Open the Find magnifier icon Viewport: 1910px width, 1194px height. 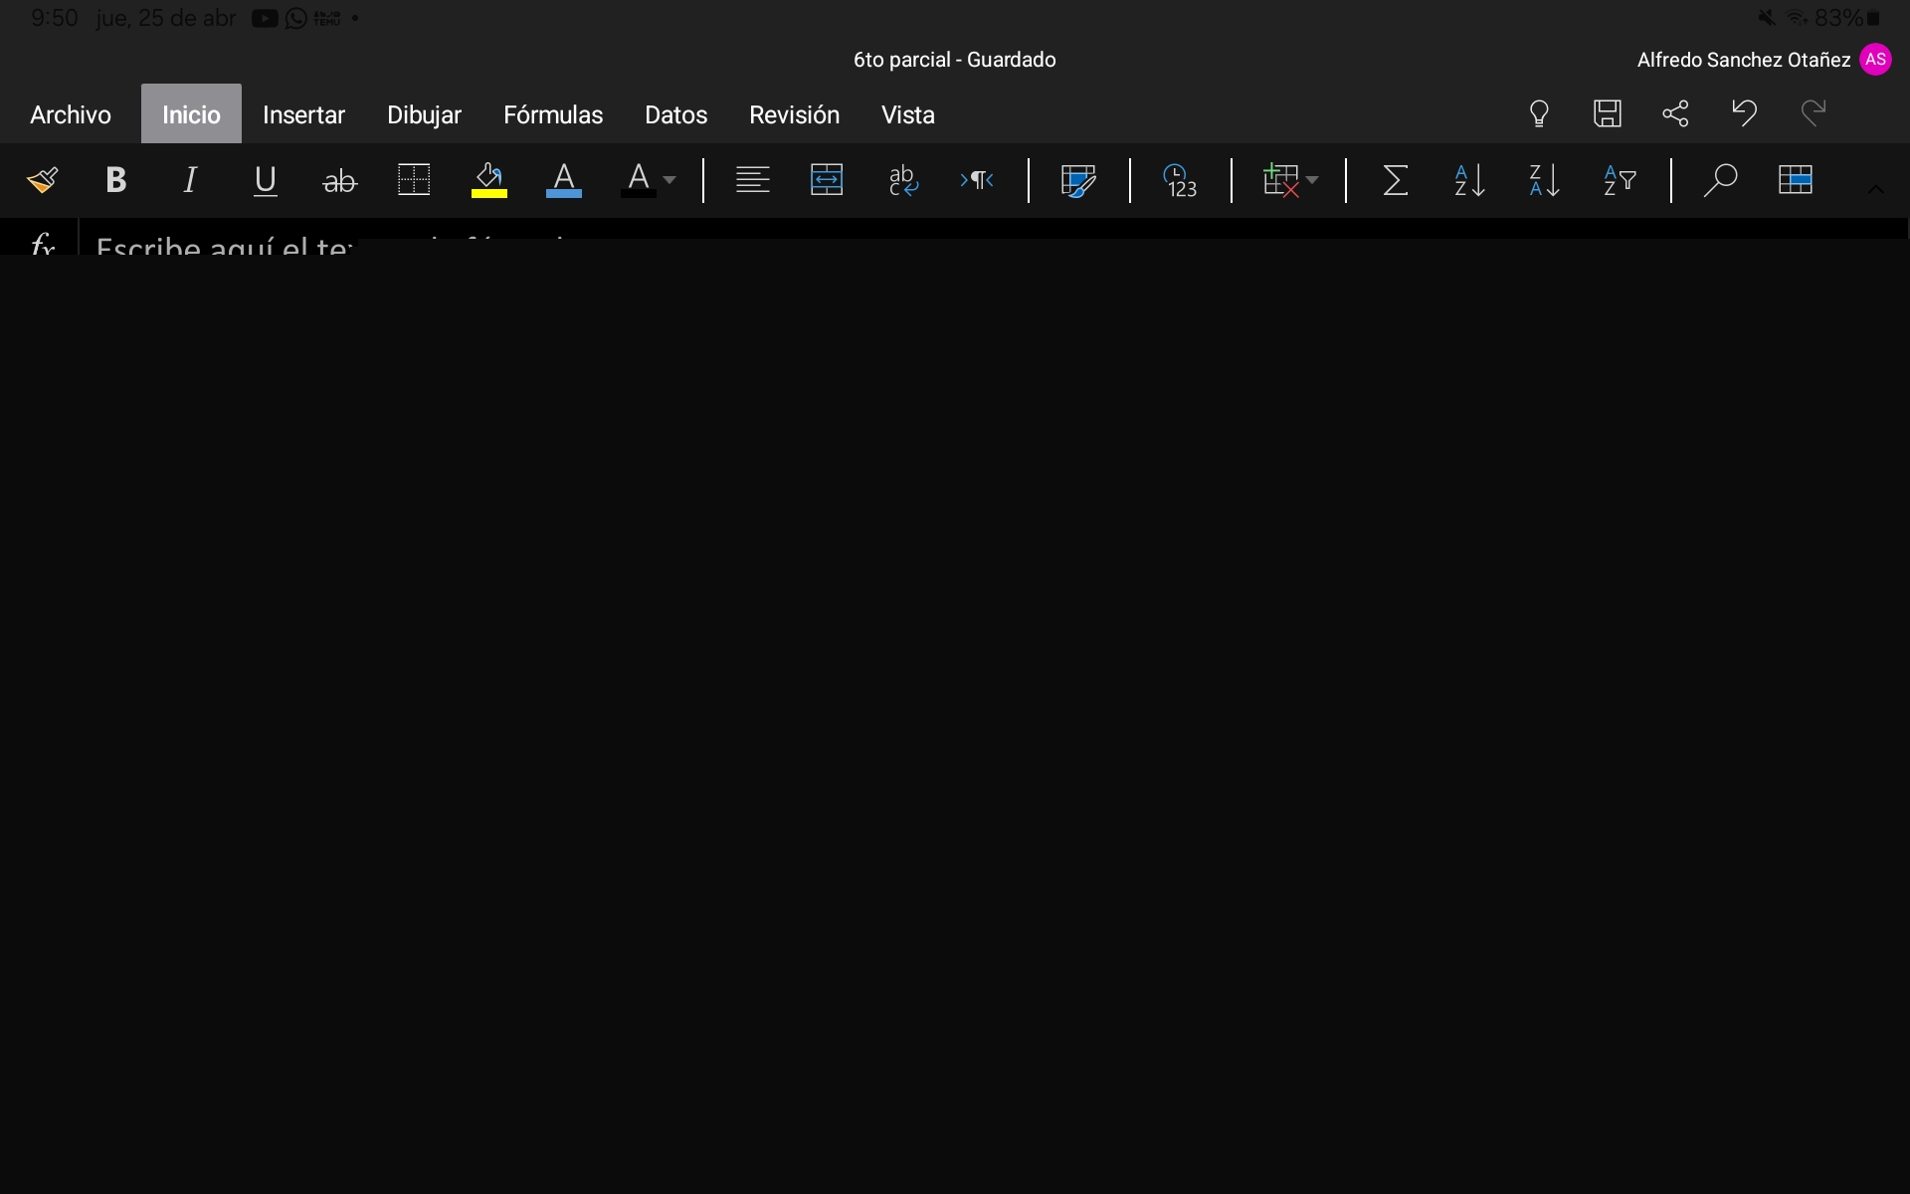[1720, 180]
